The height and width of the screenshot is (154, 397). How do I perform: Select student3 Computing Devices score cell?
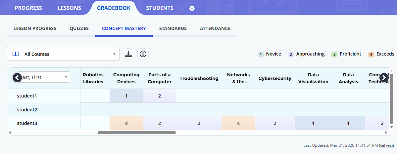[x=126, y=123]
